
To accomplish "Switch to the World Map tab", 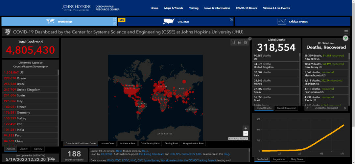I will click(x=59, y=21).
